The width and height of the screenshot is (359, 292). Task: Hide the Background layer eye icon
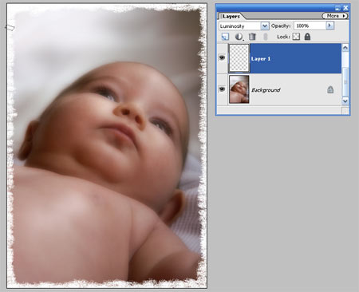(x=222, y=89)
